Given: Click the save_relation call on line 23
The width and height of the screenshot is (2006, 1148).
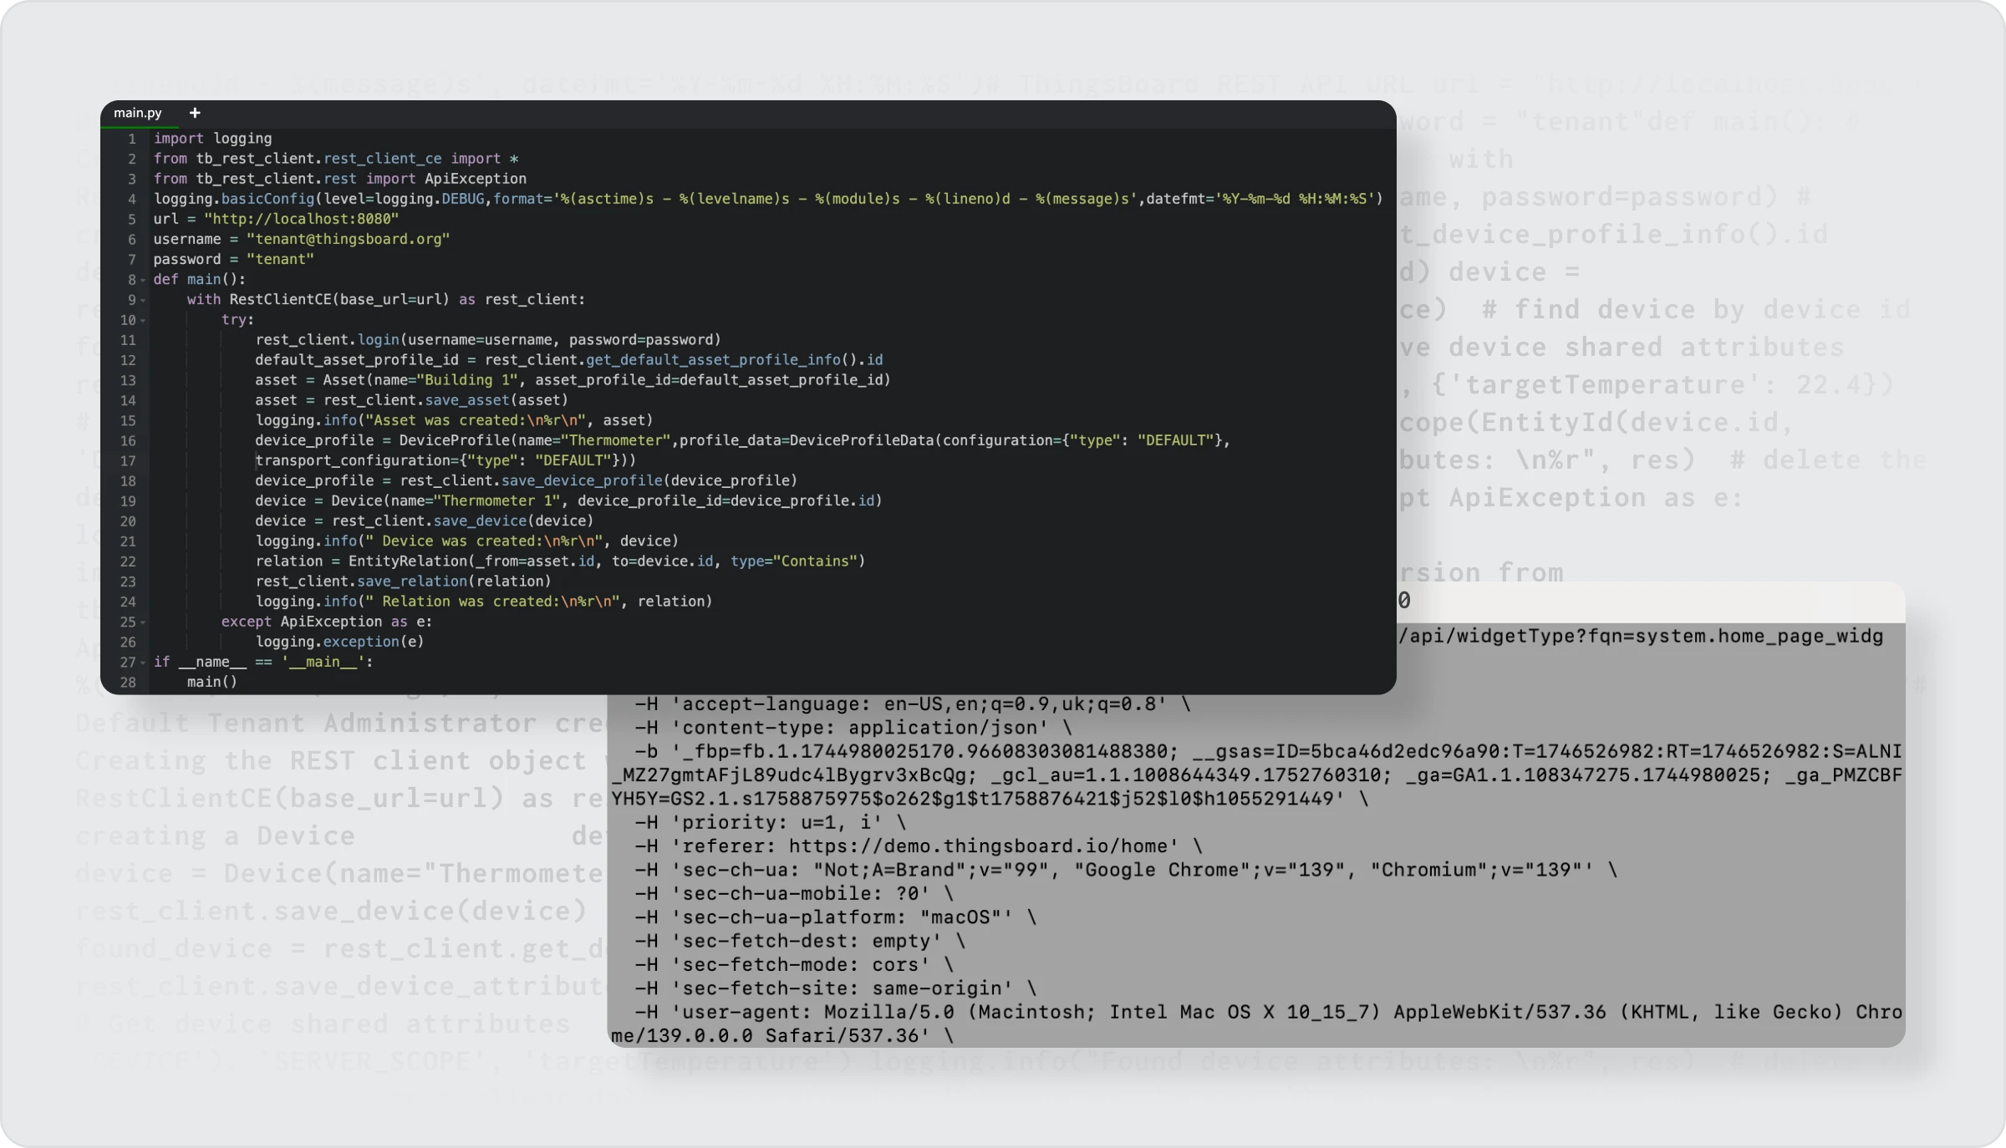Looking at the screenshot, I should [411, 582].
